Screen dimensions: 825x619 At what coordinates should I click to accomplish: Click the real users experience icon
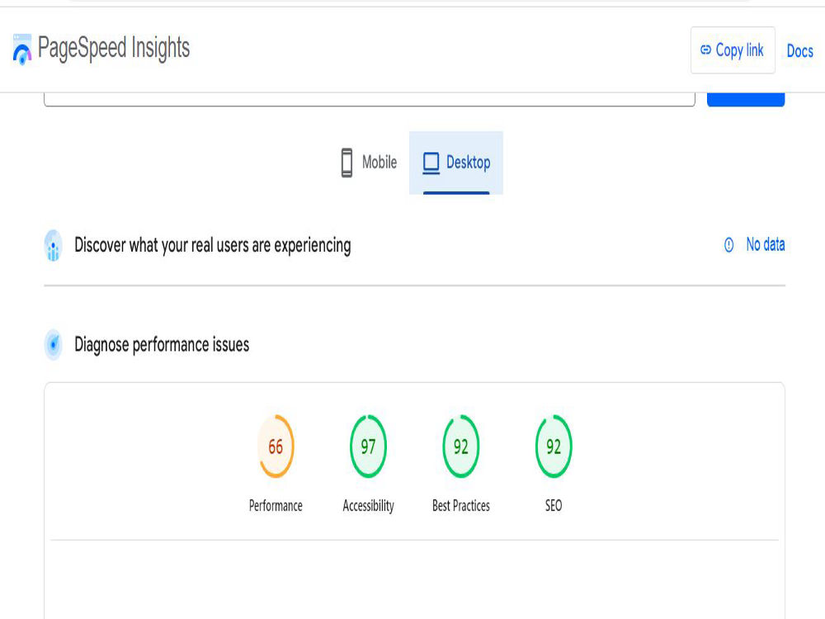53,245
